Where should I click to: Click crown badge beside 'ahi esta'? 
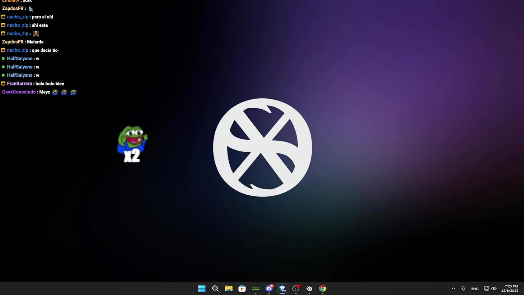3,25
